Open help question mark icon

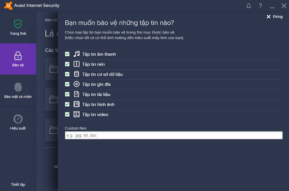260,6
